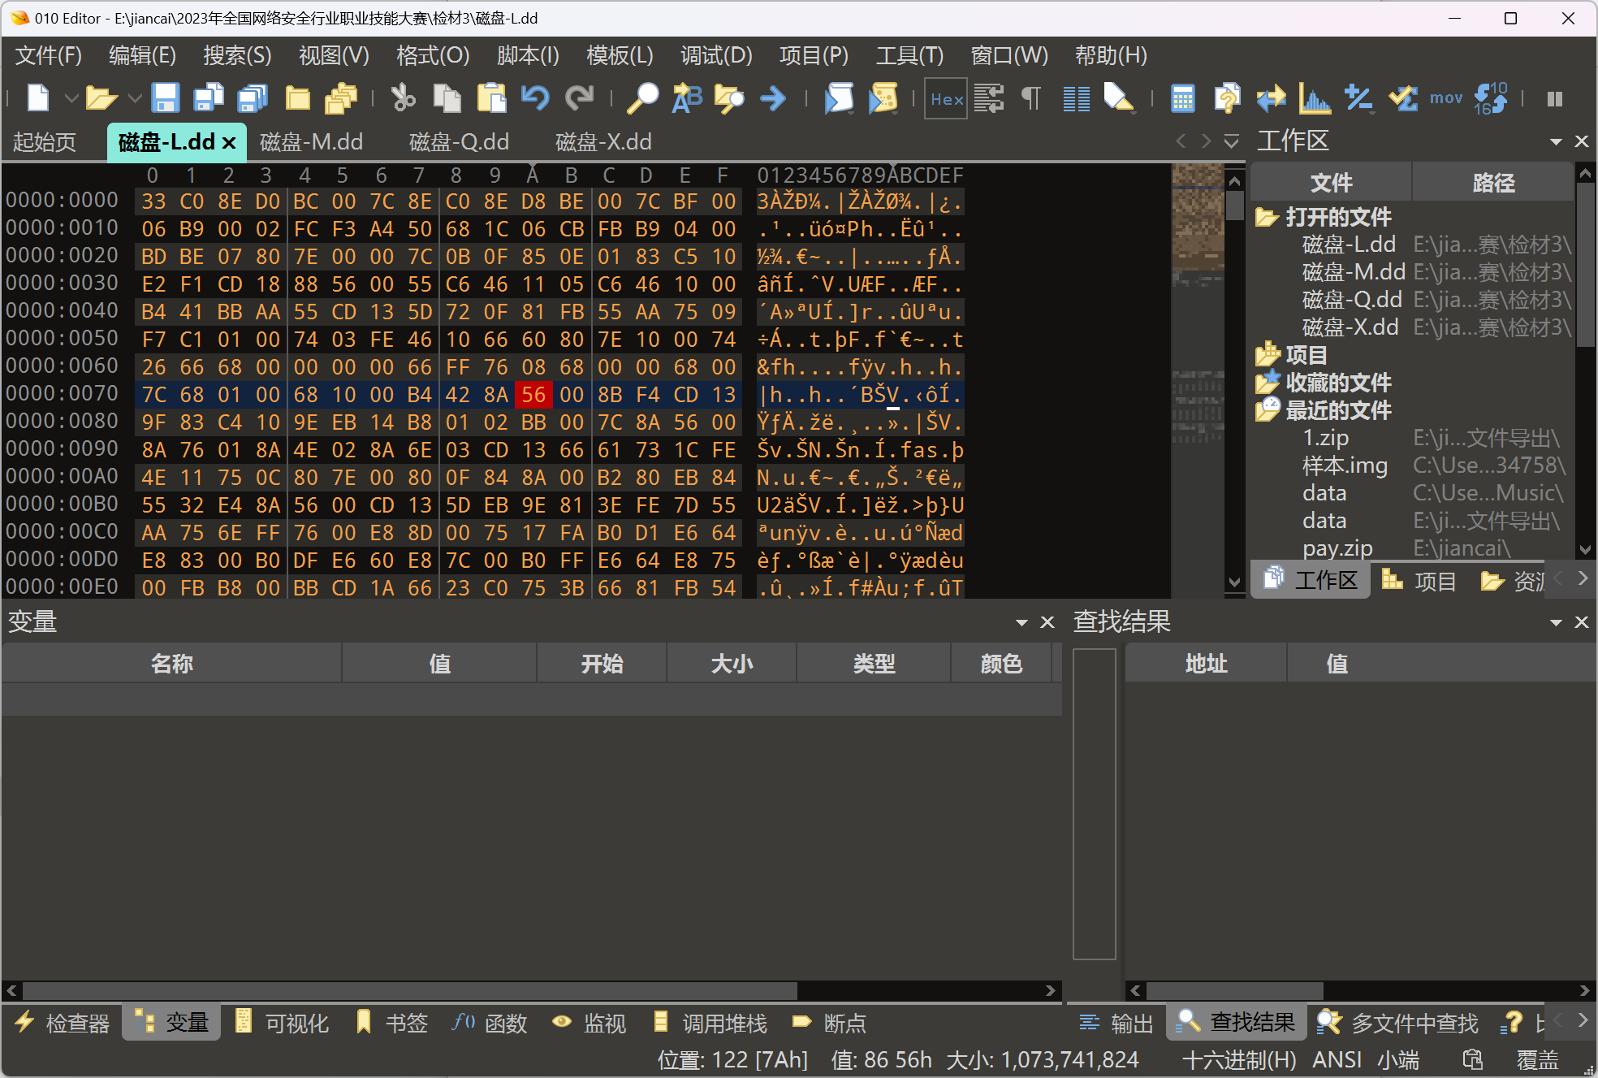Open the 变量 panel options dropdown
1598x1078 pixels.
click(1021, 622)
